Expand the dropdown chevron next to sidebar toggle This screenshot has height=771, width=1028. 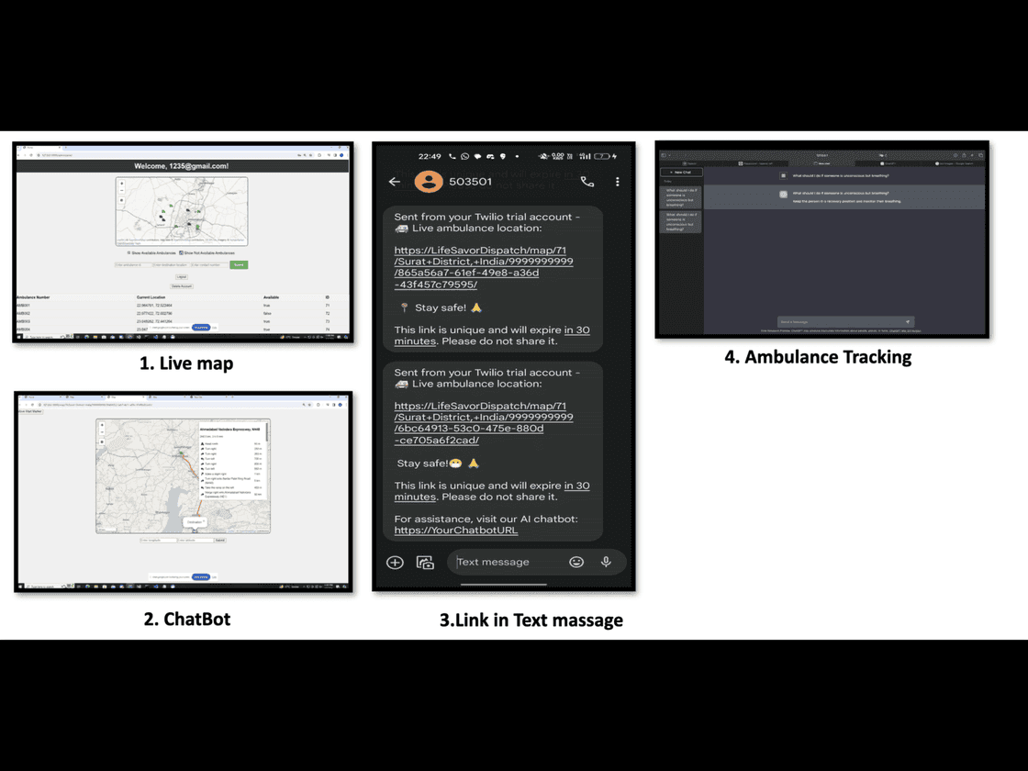point(669,155)
